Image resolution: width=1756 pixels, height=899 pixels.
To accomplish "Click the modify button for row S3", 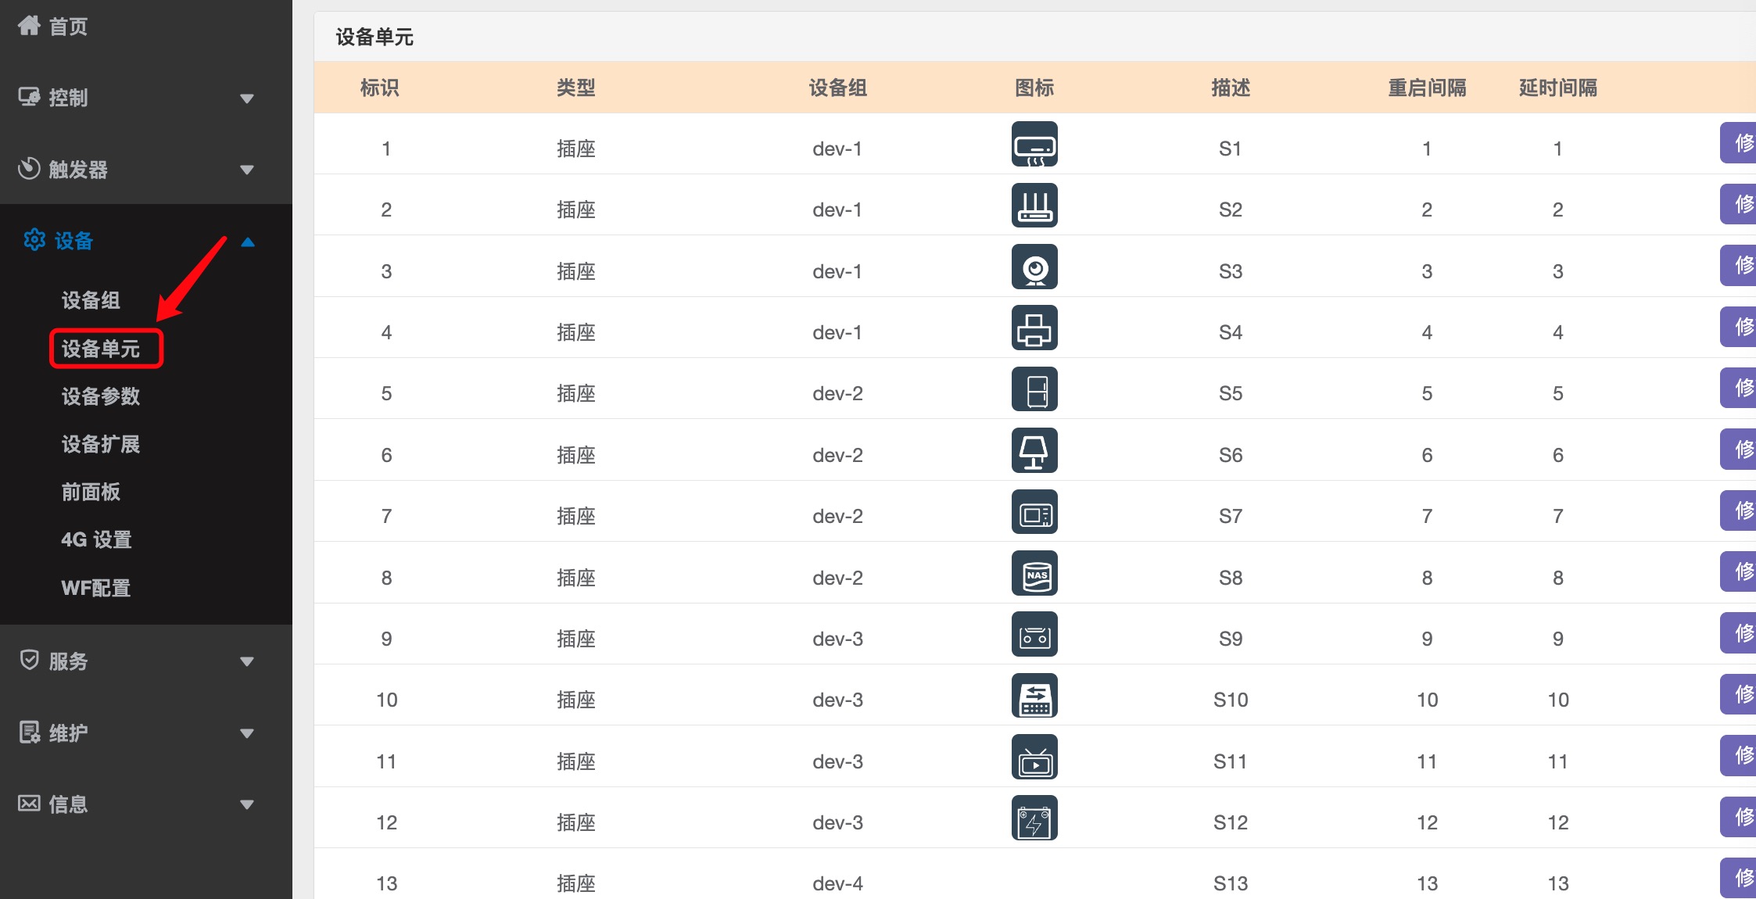I will [1738, 265].
